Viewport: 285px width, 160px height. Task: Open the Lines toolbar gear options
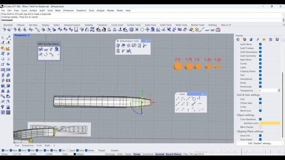pyautogui.click(x=203, y=94)
